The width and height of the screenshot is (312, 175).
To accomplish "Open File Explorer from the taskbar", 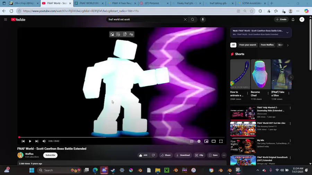I will point(158,170).
